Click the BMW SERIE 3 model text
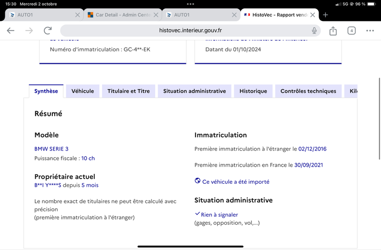This screenshot has height=250, width=381. [x=51, y=149]
